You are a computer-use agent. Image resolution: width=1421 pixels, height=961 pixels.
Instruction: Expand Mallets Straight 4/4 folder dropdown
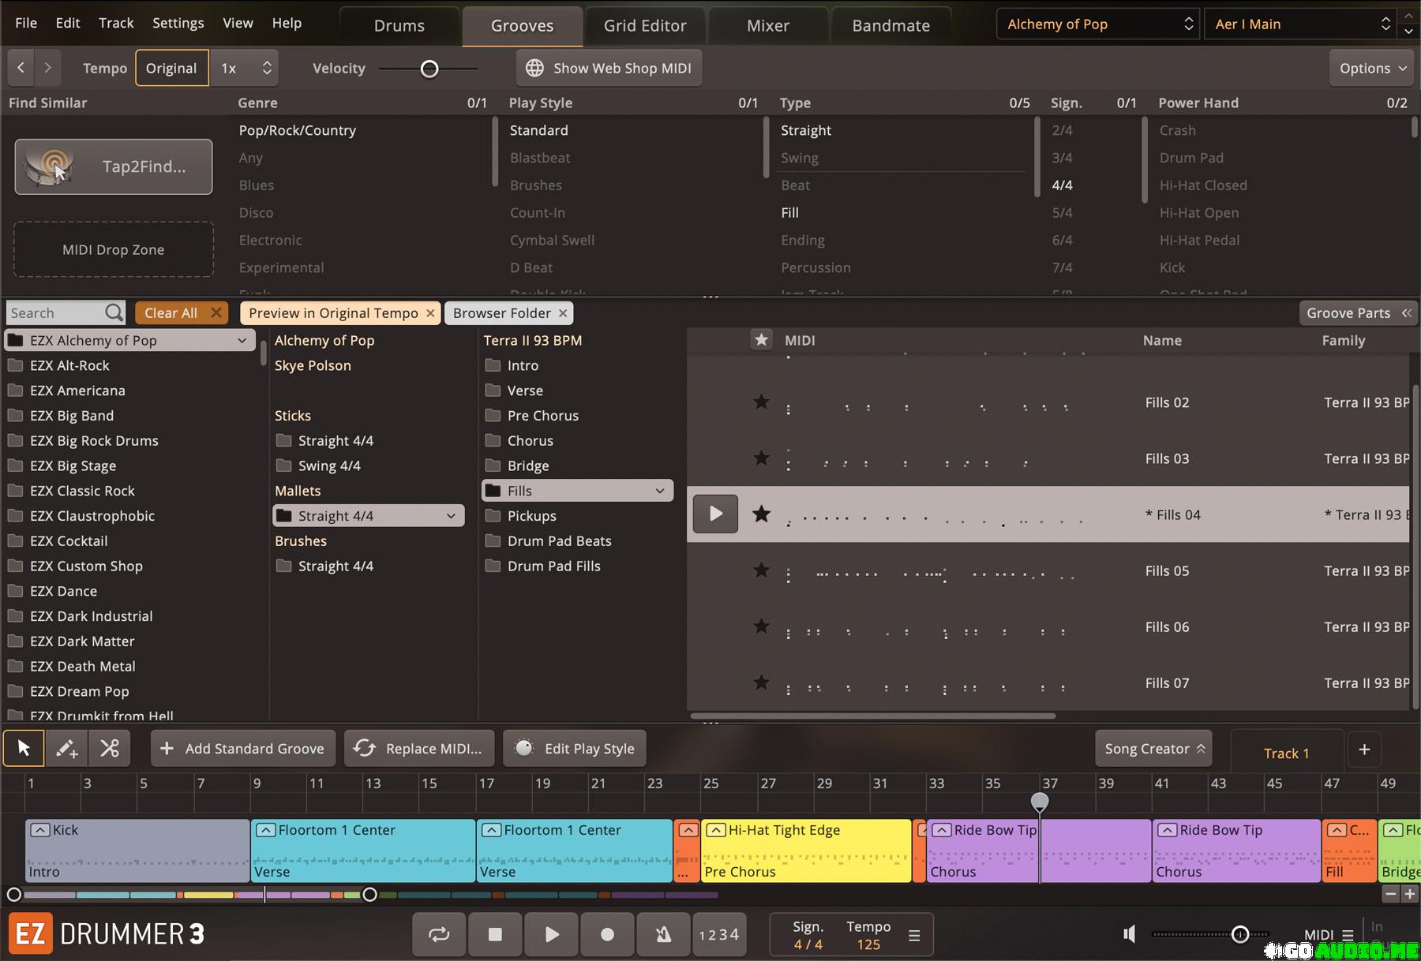[451, 516]
